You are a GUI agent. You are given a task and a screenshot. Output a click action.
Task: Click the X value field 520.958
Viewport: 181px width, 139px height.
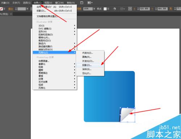(144, 9)
